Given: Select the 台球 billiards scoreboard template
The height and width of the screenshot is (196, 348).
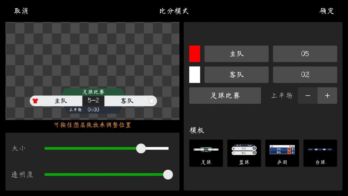Looking at the screenshot, I should point(320,153).
